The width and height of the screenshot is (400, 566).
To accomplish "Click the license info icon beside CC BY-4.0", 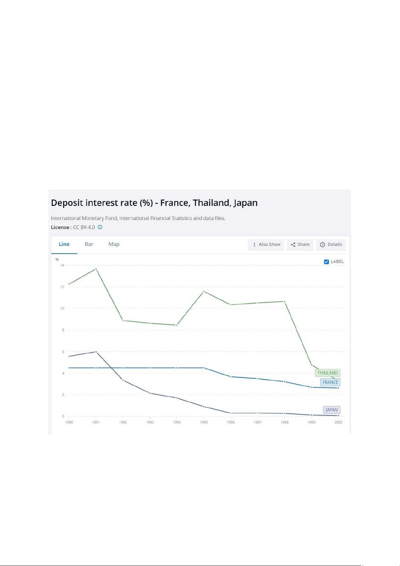I will (x=100, y=227).
